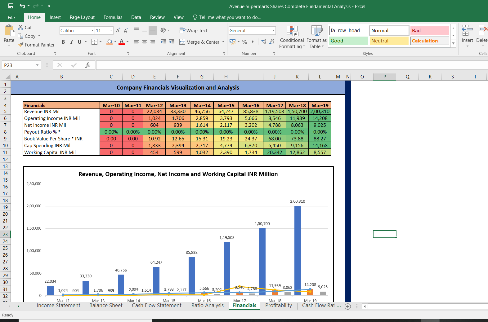Viewport: 488px width, 322px height.
Task: Decrease the cell indent
Action: pyautogui.click(x=163, y=42)
